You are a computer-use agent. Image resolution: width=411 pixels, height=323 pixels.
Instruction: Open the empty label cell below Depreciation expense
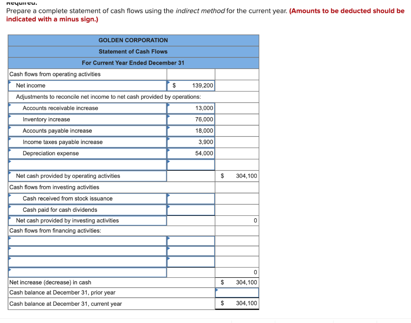(87, 164)
